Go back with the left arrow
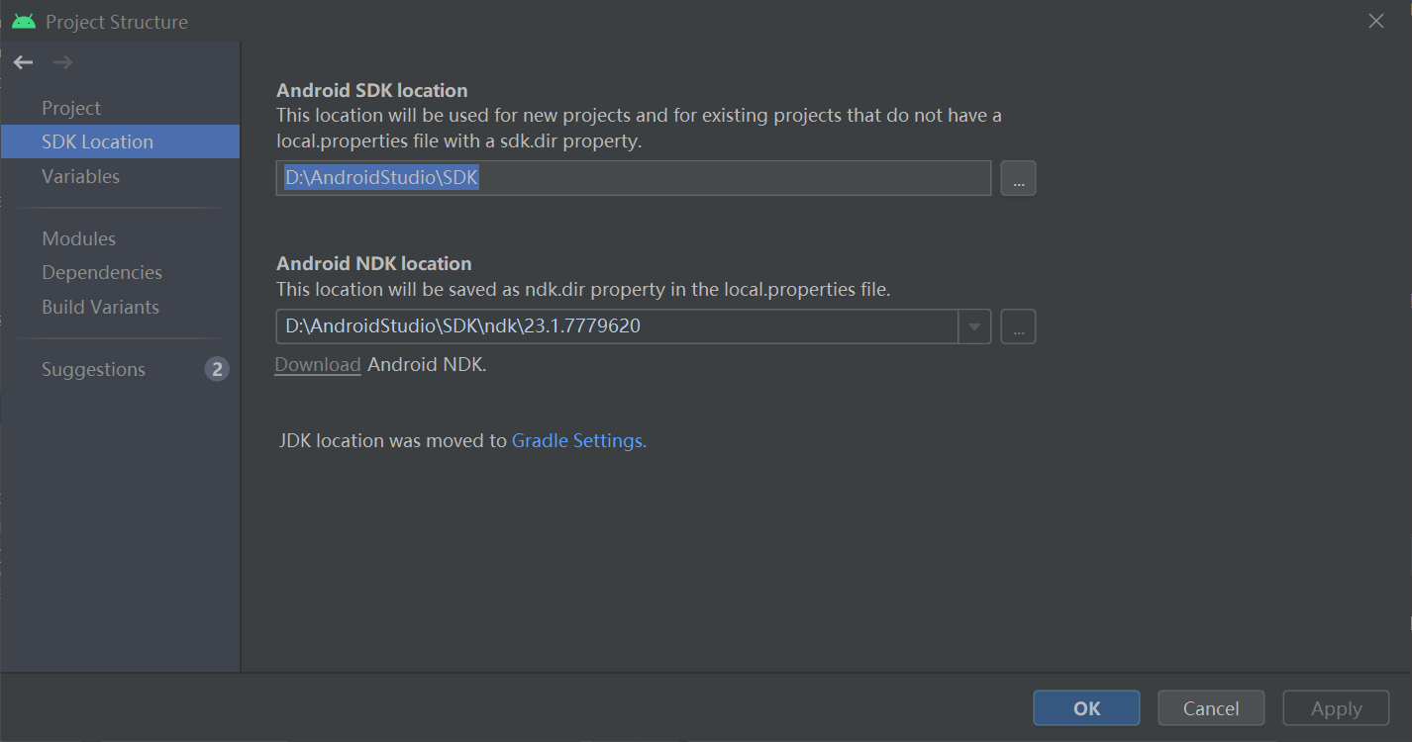1412x742 pixels. (24, 62)
